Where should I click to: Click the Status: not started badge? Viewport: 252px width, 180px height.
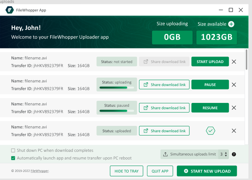pos(117,62)
